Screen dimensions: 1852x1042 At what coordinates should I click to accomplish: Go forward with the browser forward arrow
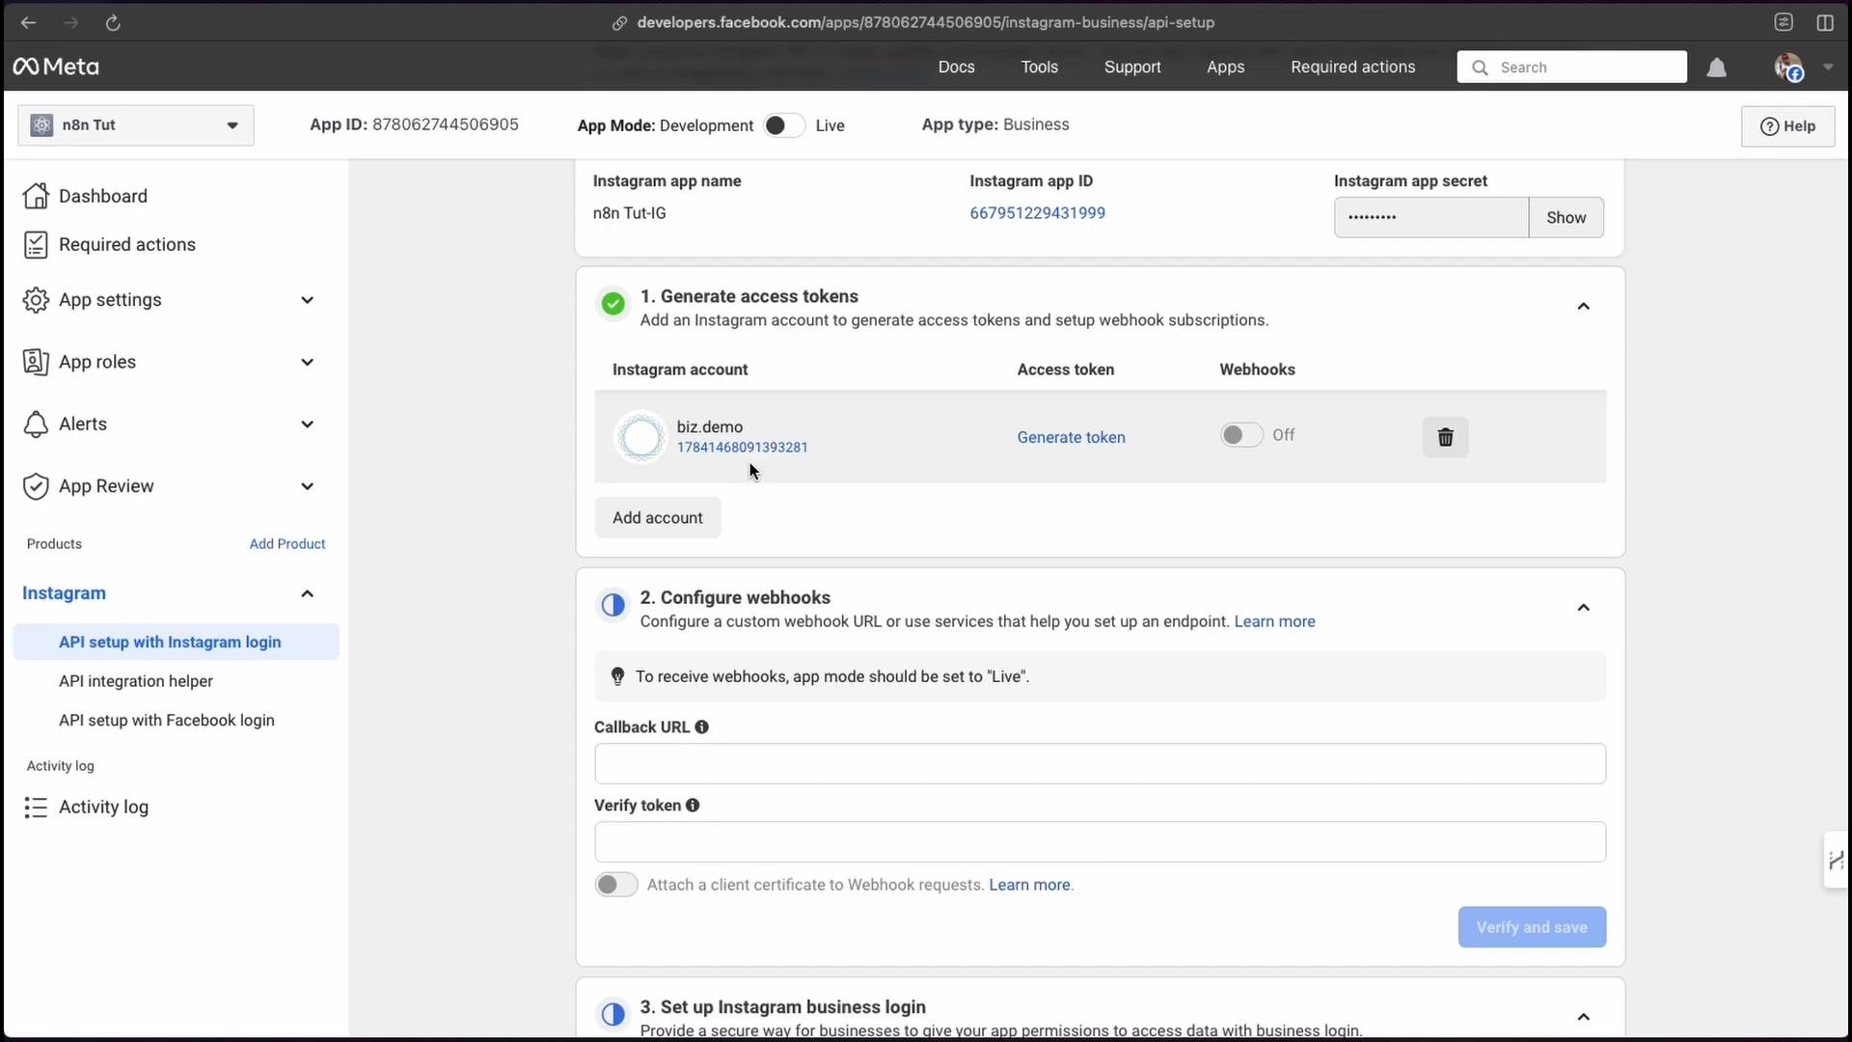pyautogui.click(x=70, y=22)
